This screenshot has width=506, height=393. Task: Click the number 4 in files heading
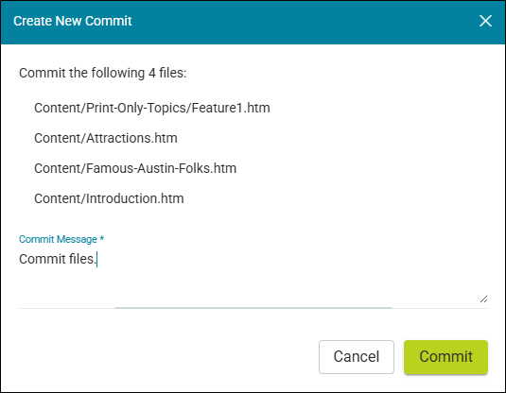[151, 73]
